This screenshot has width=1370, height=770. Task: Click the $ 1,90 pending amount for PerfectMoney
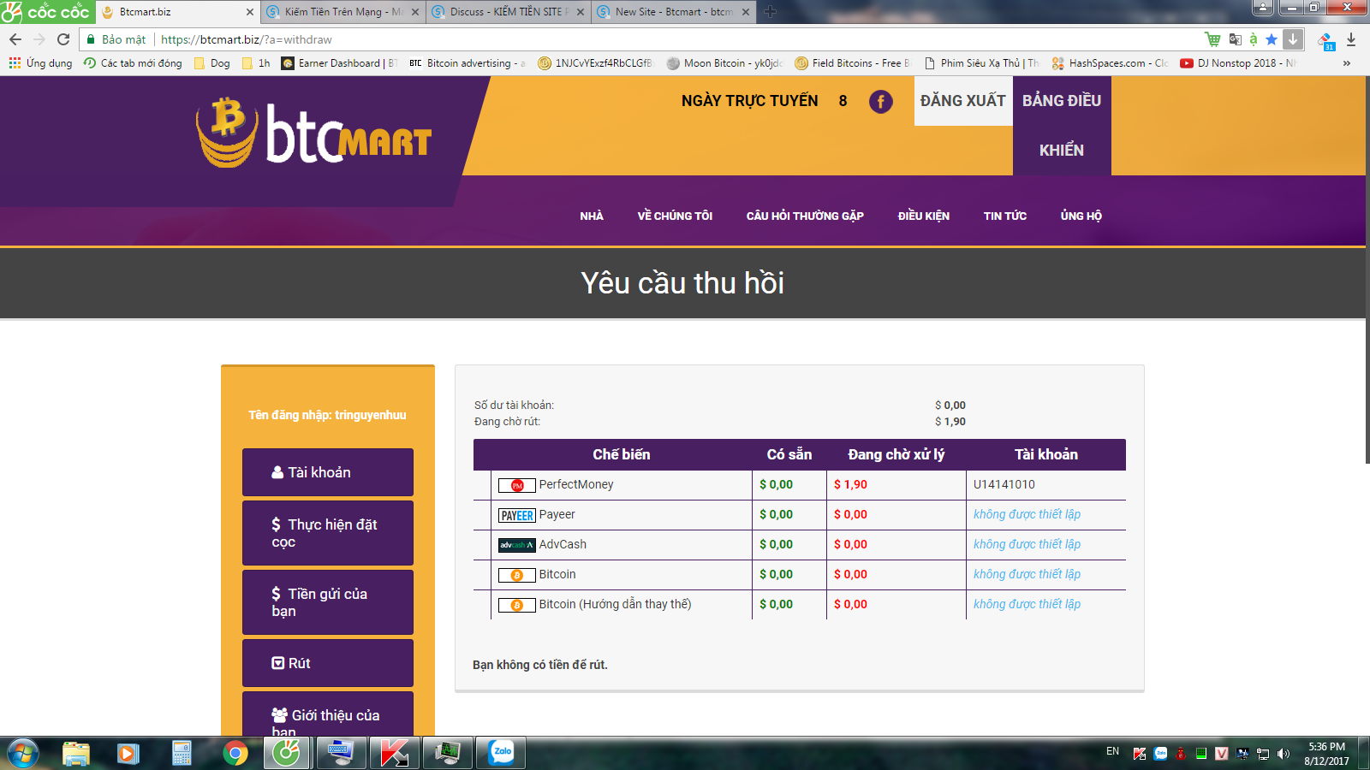point(851,484)
